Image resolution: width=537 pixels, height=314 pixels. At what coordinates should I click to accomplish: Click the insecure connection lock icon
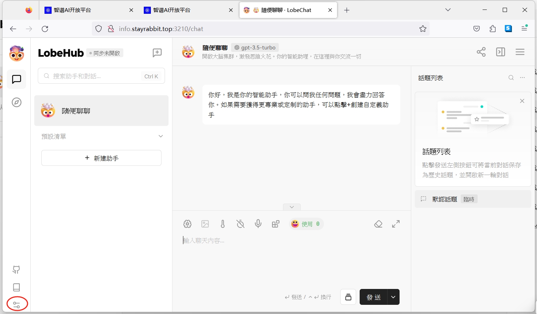click(x=111, y=29)
